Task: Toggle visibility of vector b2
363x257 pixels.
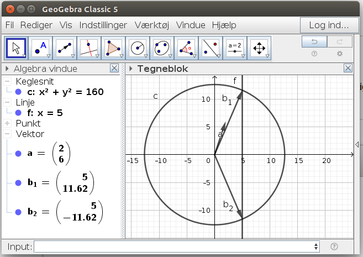Action: (18, 212)
